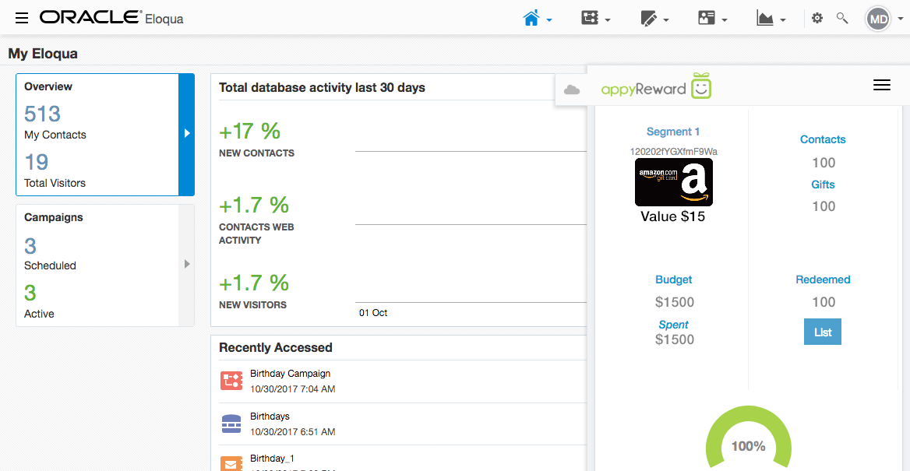910x471 pixels.
Task: Click the Segment 1 link
Action: tap(673, 132)
